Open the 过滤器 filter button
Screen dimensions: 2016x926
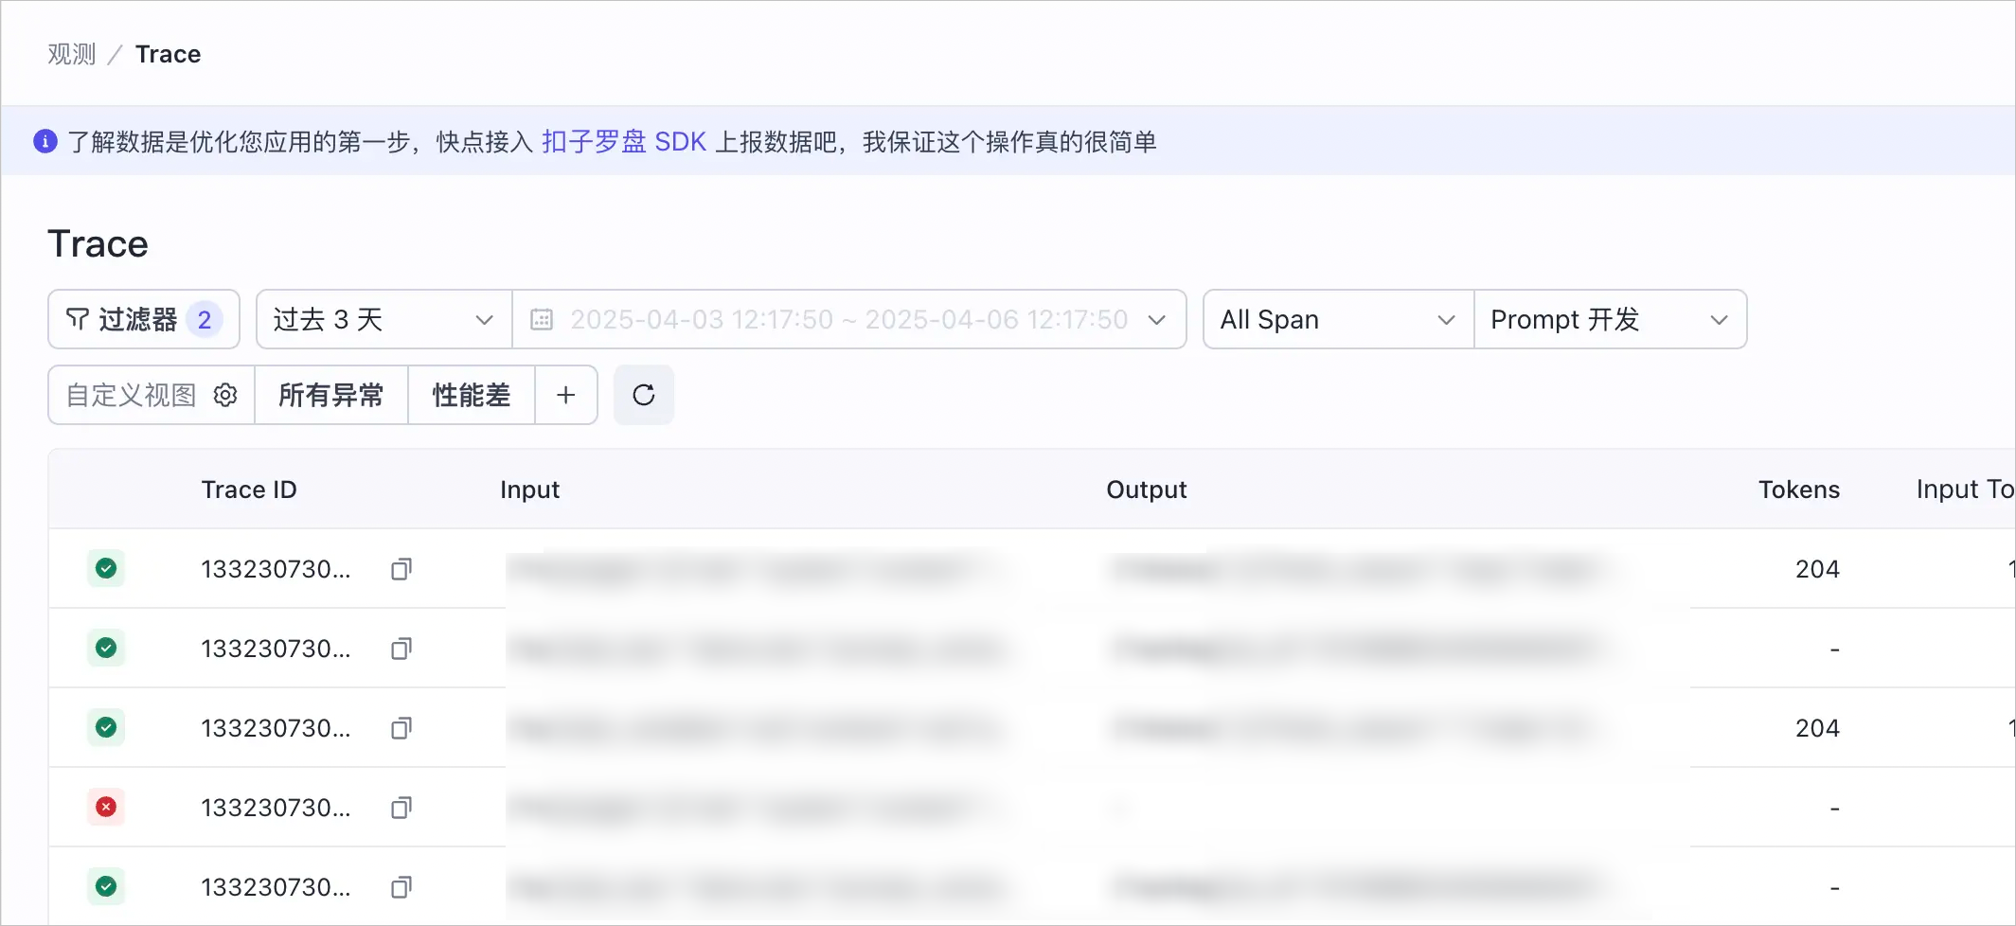click(x=144, y=319)
